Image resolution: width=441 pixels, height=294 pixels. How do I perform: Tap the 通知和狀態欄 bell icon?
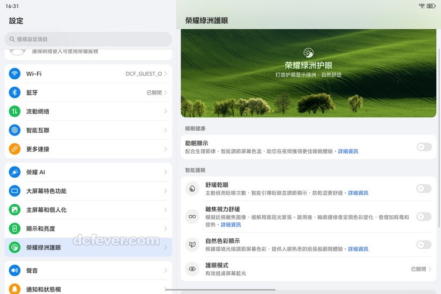pyautogui.click(x=15, y=289)
